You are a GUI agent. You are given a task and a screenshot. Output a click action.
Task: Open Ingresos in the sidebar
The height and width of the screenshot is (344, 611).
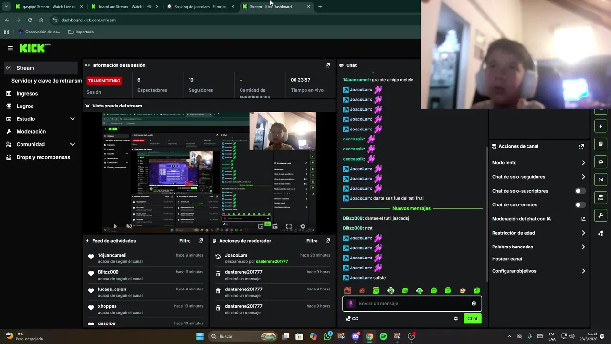27,94
